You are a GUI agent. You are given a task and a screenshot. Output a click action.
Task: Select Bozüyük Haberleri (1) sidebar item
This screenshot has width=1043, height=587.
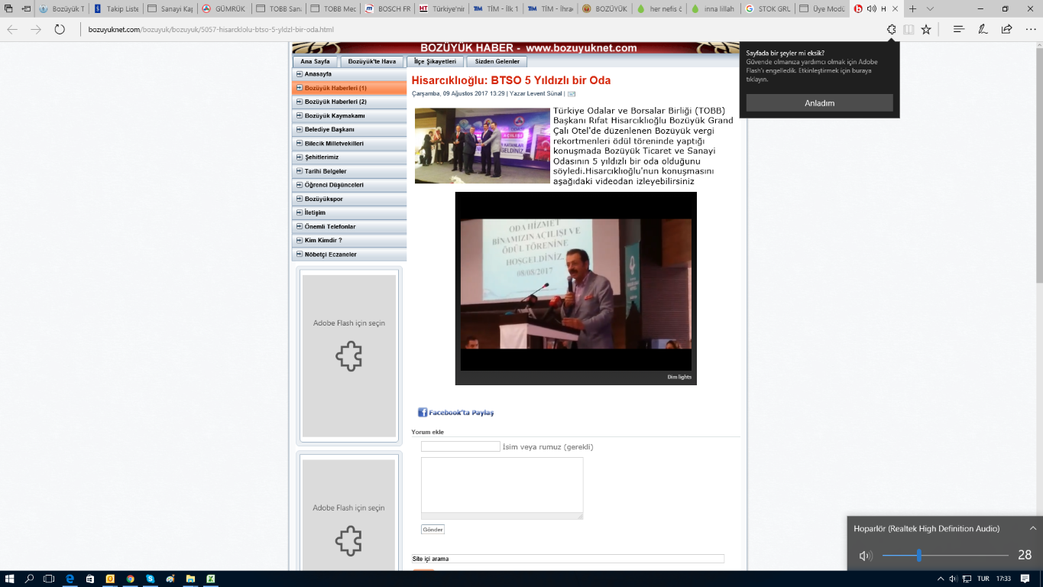[349, 88]
